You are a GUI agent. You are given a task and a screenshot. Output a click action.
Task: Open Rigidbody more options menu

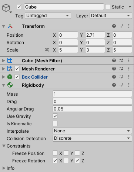[129, 85]
